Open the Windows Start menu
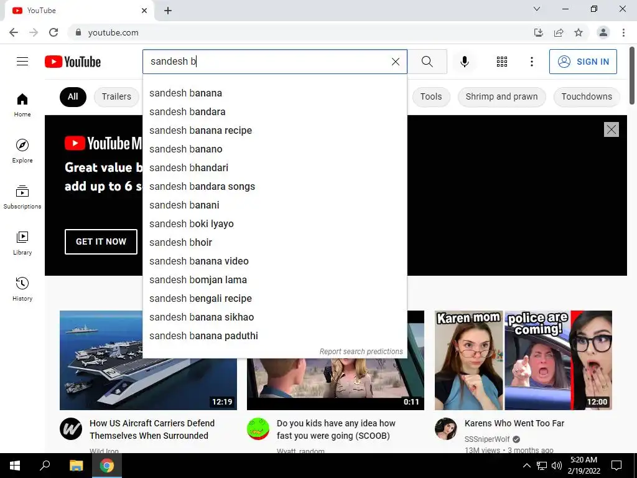The width and height of the screenshot is (637, 478). (15, 466)
